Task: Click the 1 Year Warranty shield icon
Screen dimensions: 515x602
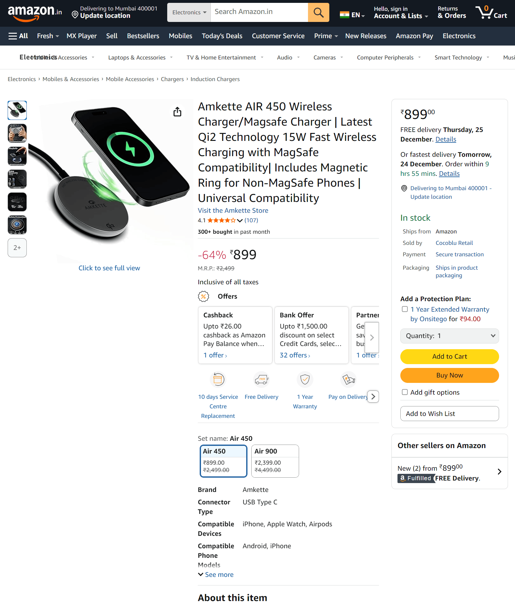Action: (305, 379)
